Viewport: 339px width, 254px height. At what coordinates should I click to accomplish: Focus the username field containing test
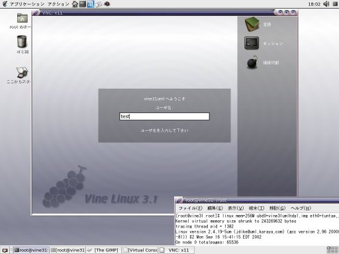pos(164,116)
